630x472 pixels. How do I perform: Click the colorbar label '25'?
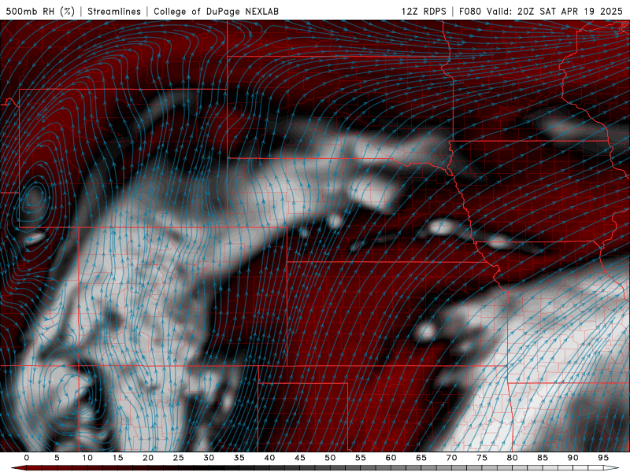click(x=179, y=458)
